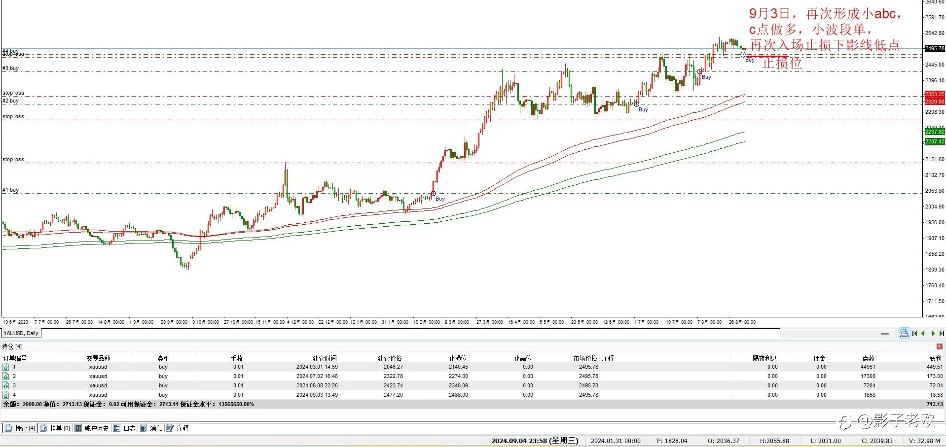Open the 日志 tab
Screen dimensions: 946x447
click(125, 428)
